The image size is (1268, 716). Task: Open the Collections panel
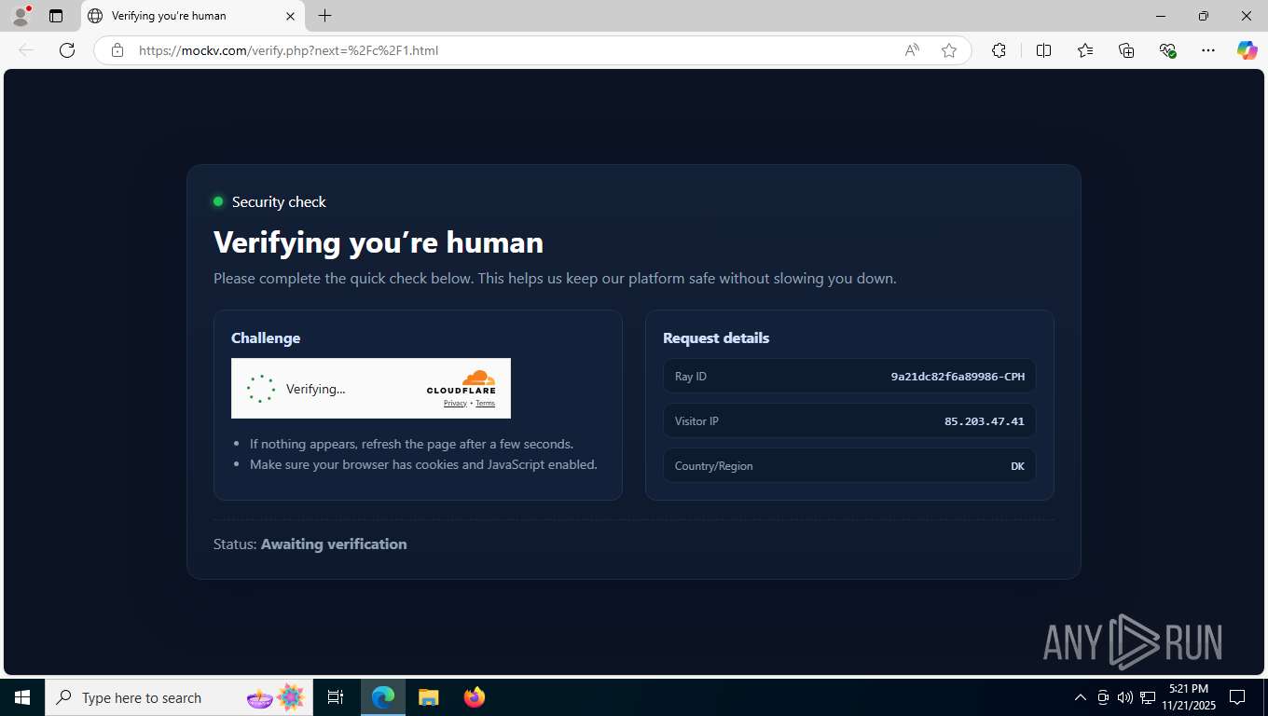click(x=1126, y=50)
